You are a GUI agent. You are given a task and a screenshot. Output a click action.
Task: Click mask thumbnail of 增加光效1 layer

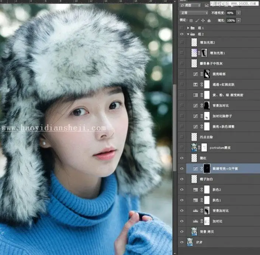click(x=204, y=53)
